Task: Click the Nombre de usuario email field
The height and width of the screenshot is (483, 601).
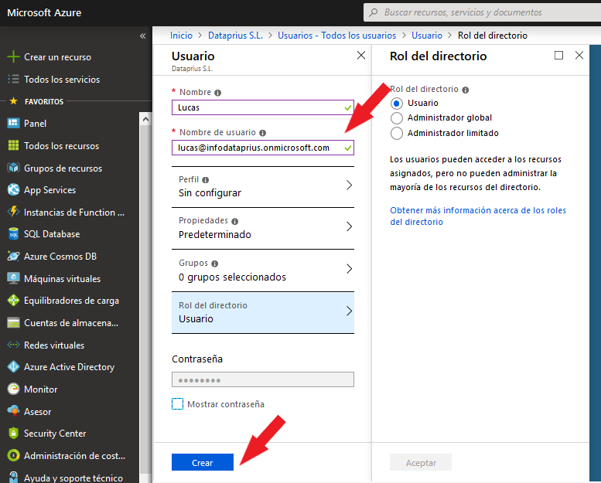Action: [262, 148]
